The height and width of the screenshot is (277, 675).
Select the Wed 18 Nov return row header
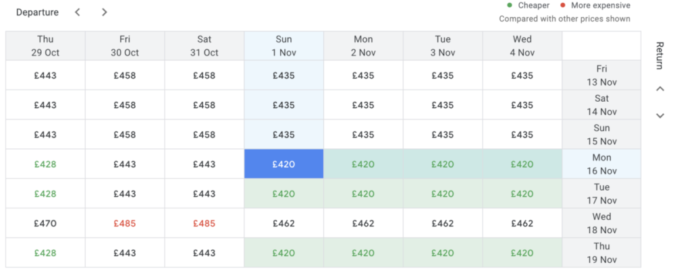(601, 223)
